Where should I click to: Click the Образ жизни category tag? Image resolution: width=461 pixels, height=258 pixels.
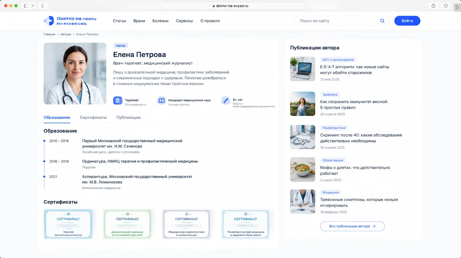(333, 160)
